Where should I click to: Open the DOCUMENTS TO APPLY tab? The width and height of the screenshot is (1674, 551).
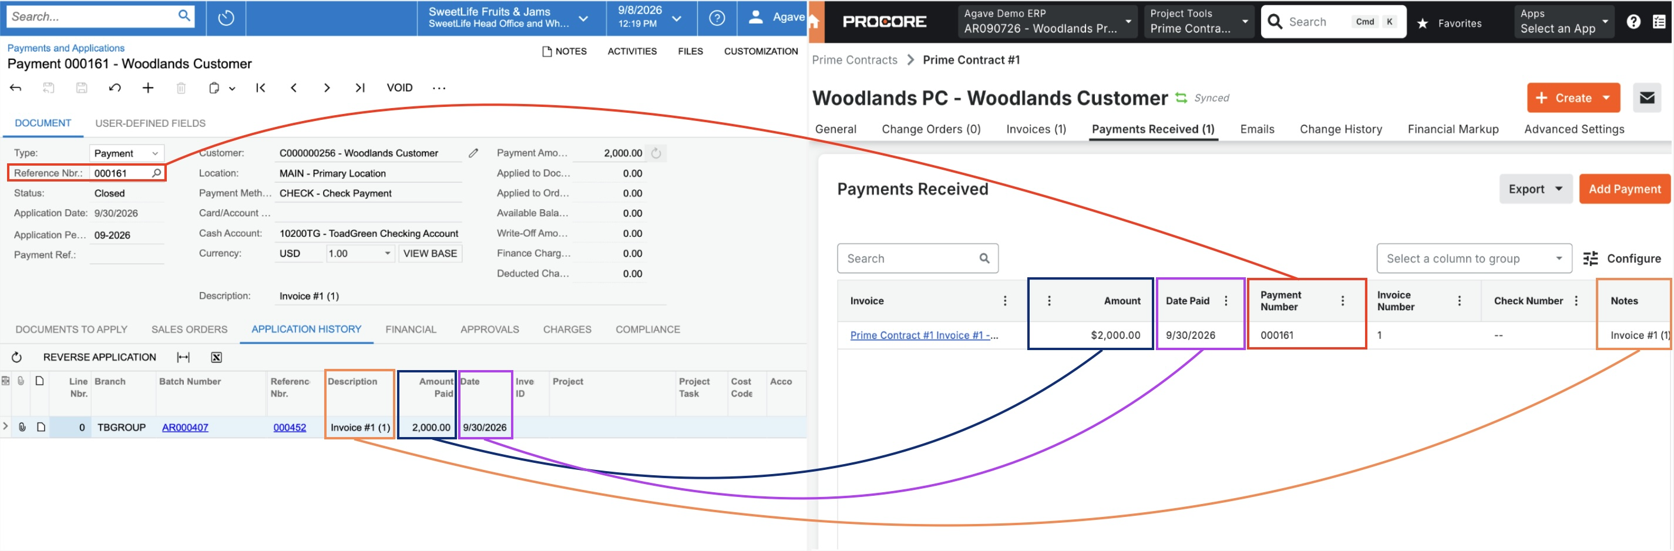pos(72,330)
